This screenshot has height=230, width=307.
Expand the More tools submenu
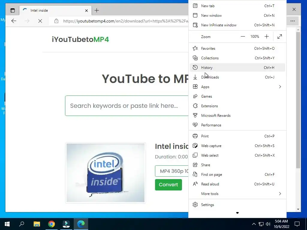point(237,194)
